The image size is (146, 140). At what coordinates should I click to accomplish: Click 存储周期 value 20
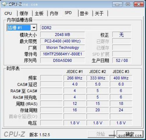[98, 110]
